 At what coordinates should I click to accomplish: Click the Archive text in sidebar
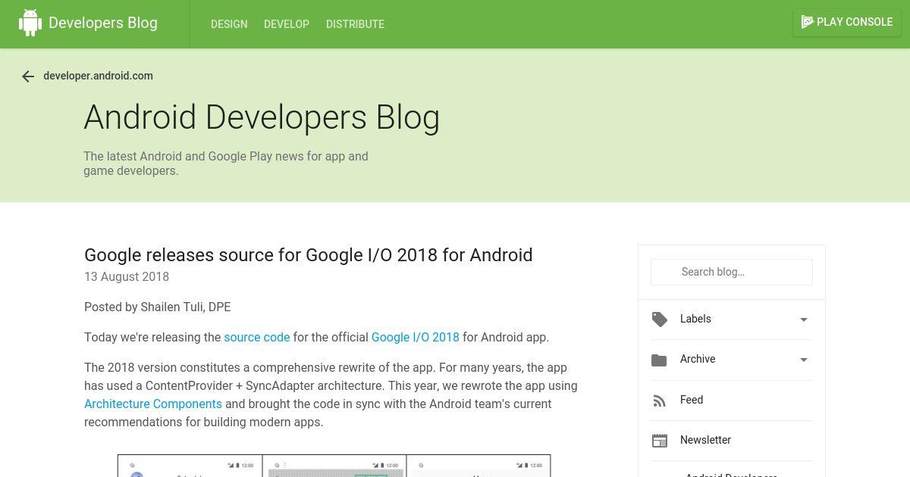tap(698, 359)
